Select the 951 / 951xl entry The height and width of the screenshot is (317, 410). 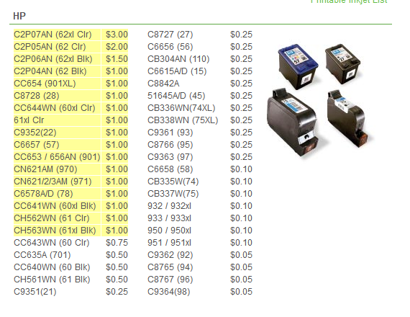pos(170,243)
